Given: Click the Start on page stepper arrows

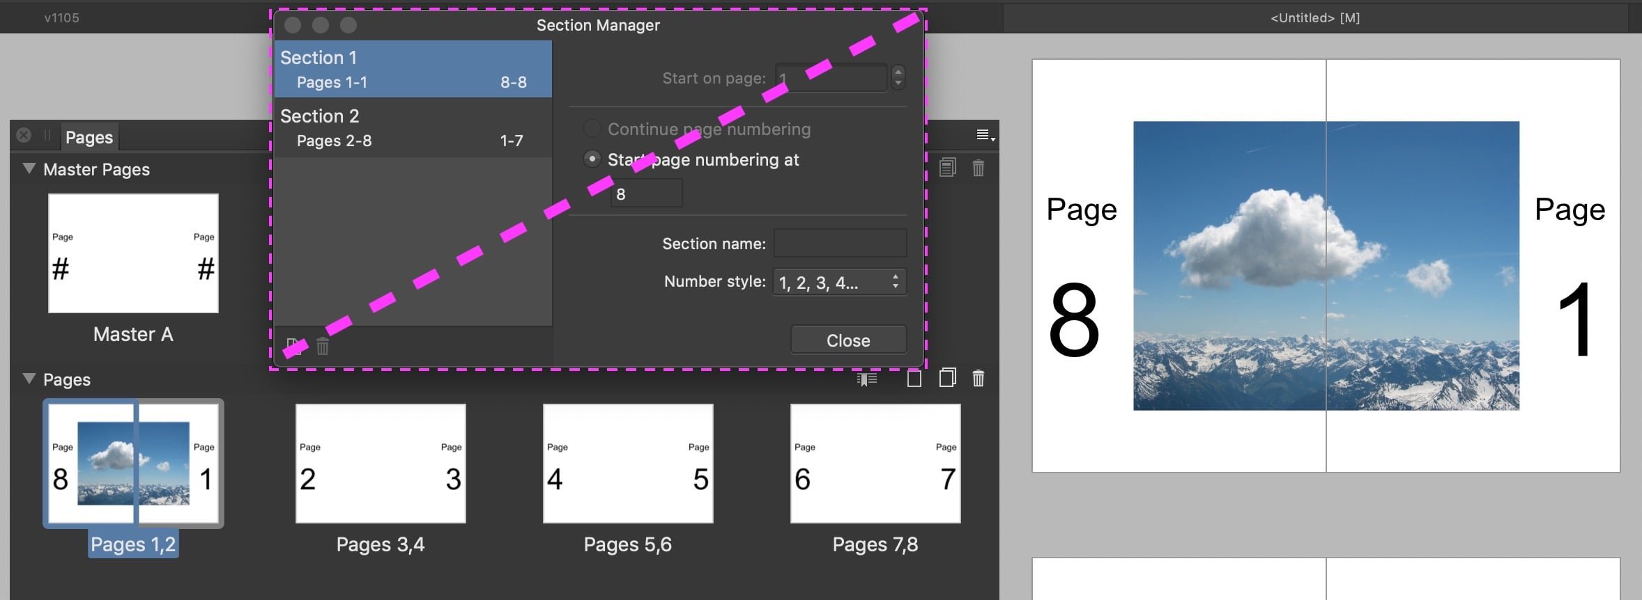Looking at the screenshot, I should (x=898, y=77).
